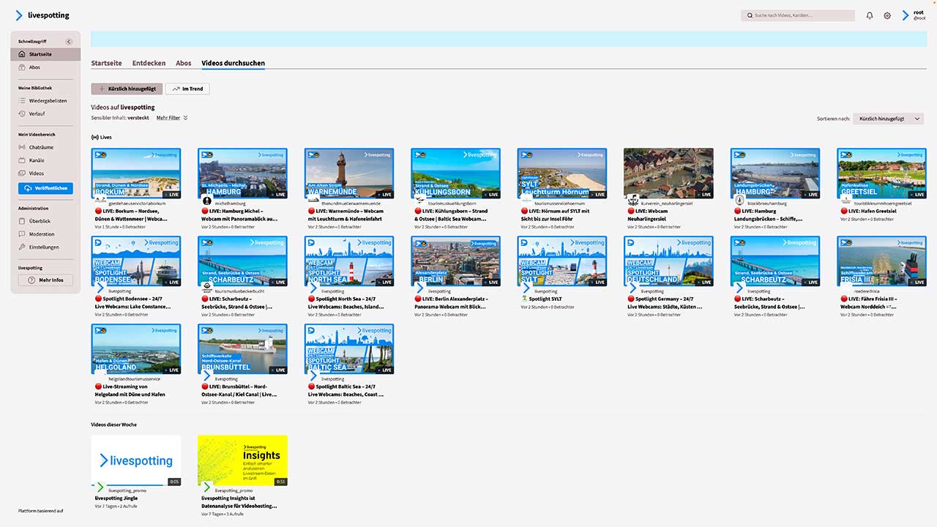Viewport: 937px width, 527px height.
Task: Click the Mehr Infos button
Action: coord(45,280)
